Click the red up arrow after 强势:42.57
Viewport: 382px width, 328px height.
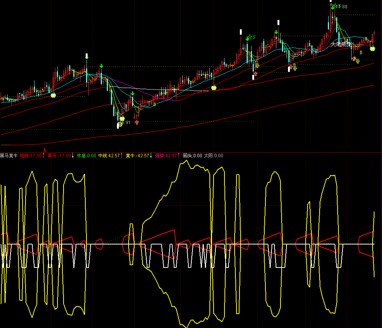click(x=179, y=155)
